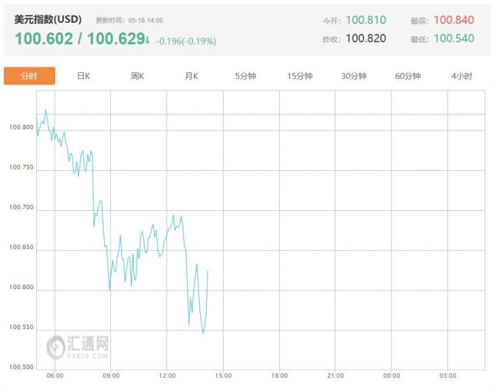The width and height of the screenshot is (495, 388).
Task: Click the 美元指数(USD) title
Action: 48,19
